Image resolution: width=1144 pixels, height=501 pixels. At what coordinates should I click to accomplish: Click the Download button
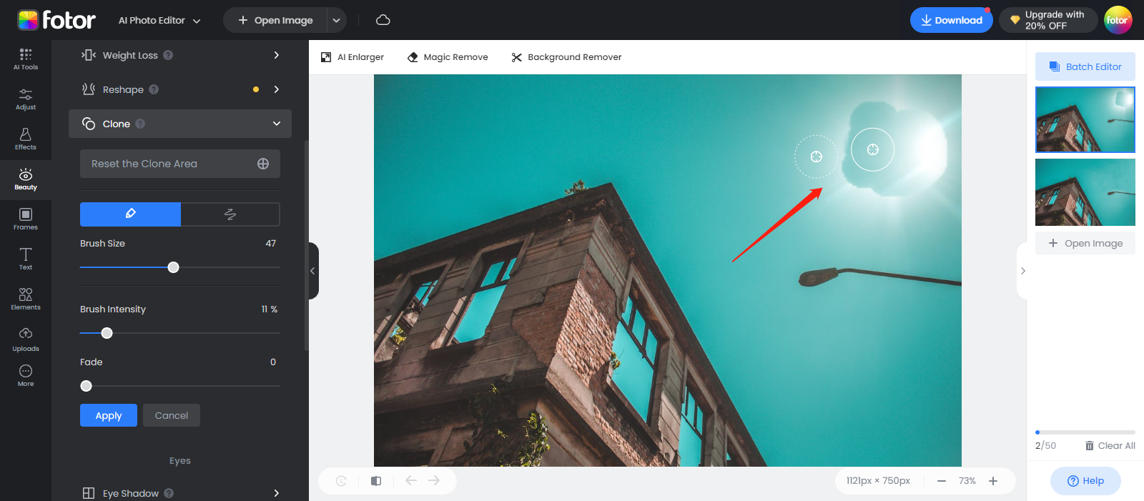(951, 20)
